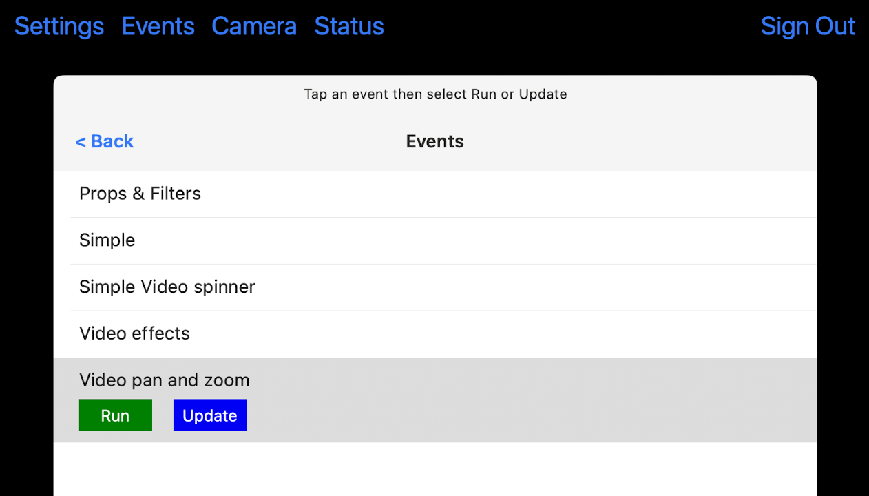Go to the Events top navigation item
This screenshot has width=869, height=496.
coord(158,26)
